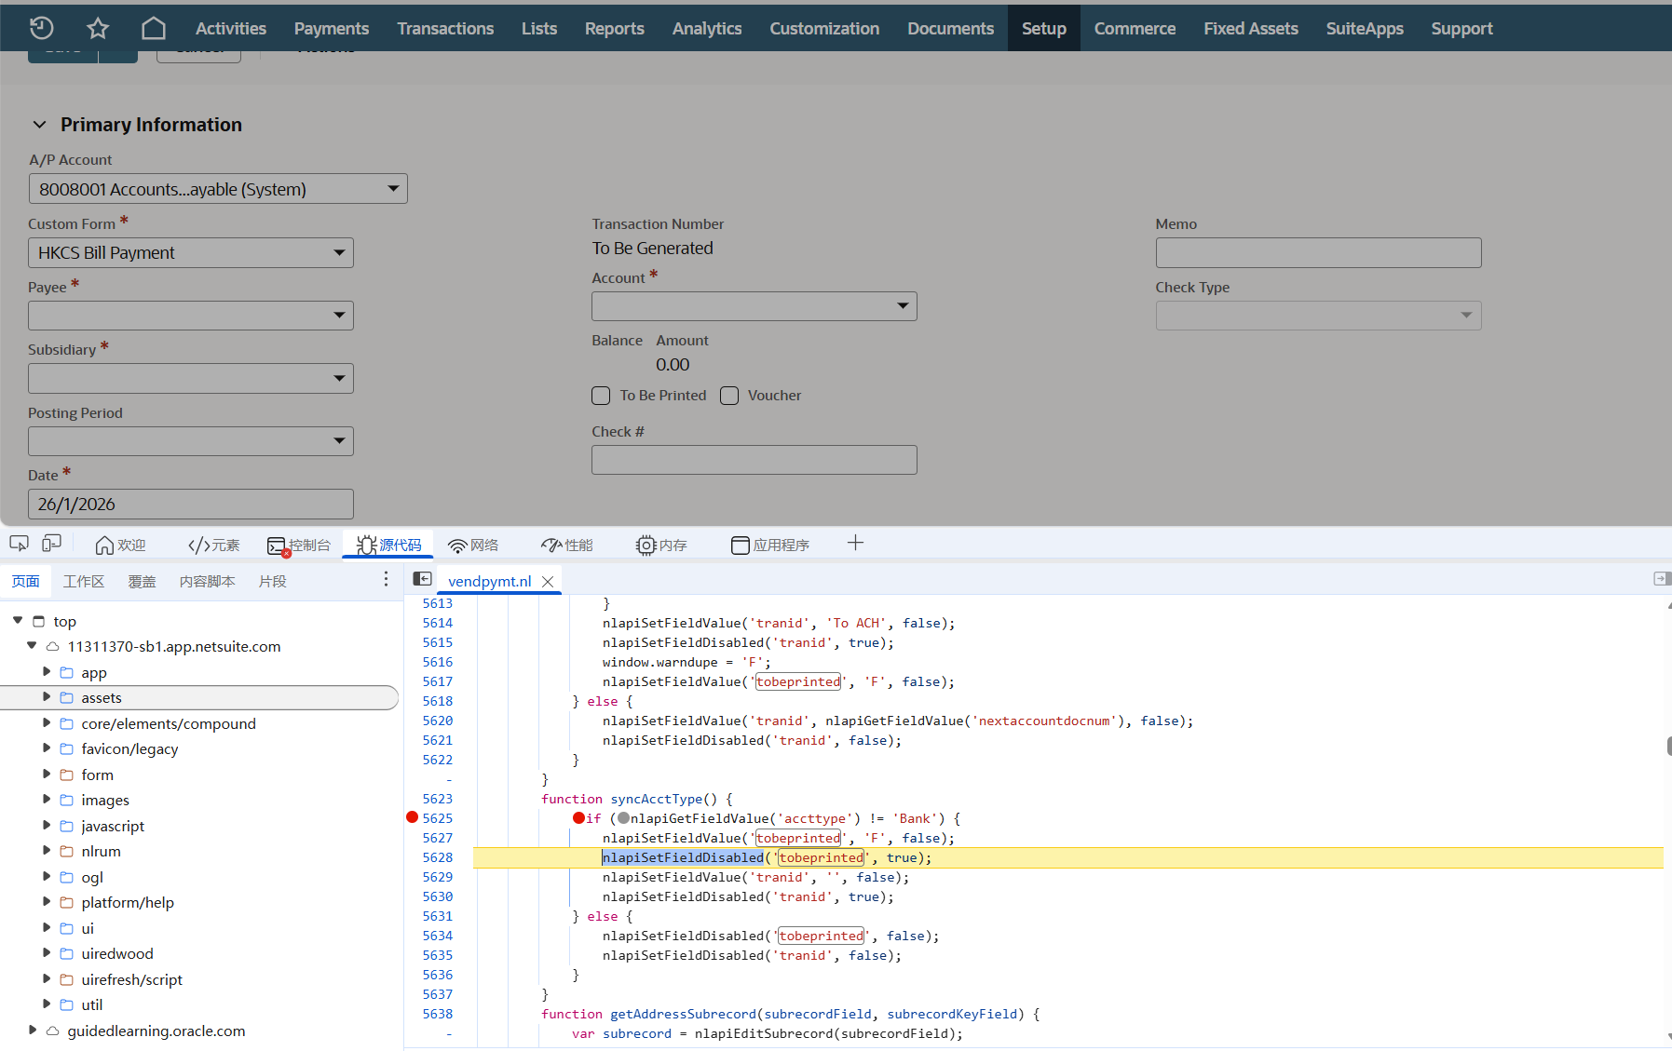Image resolution: width=1672 pixels, height=1051 pixels.
Task: Open the Recent Records history icon
Action: (42, 28)
